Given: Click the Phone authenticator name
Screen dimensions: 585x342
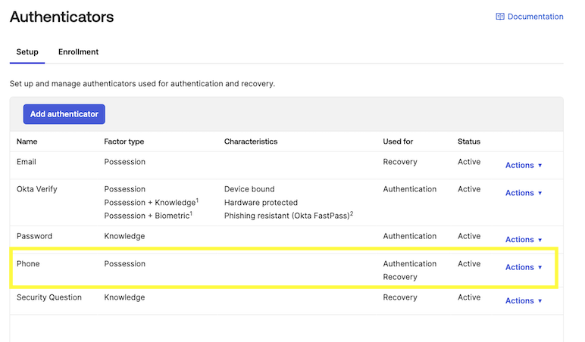Looking at the screenshot, I should click(28, 264).
